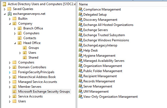Expand Users under Head Office

(x=20, y=53)
